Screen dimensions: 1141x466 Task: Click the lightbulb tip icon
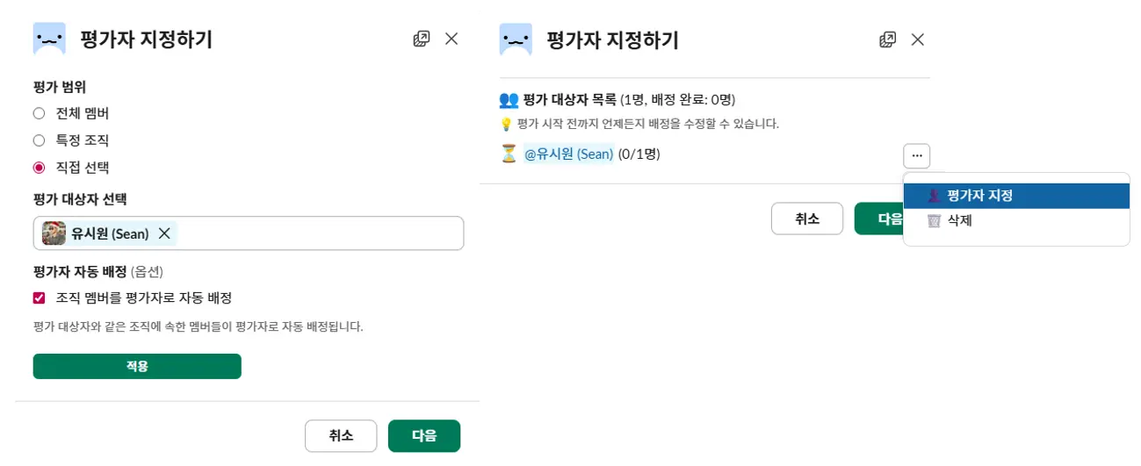506,124
